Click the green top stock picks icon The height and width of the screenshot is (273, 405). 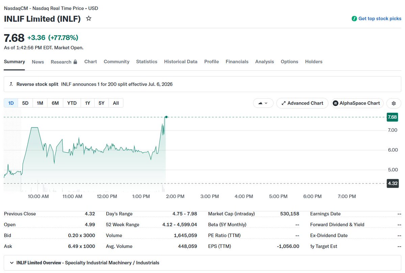point(354,19)
